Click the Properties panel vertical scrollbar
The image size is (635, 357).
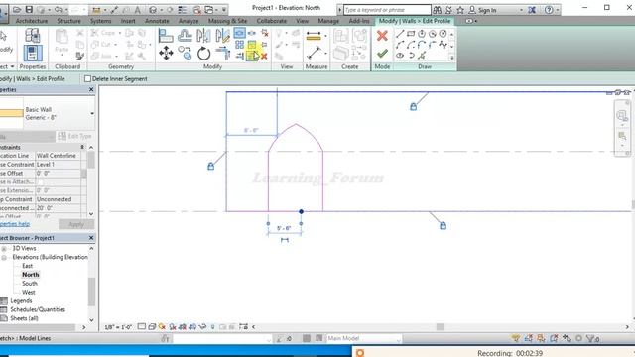point(91,159)
